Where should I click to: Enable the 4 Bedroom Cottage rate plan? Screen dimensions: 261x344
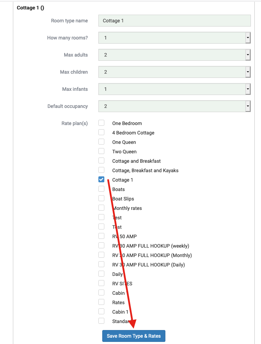pyautogui.click(x=101, y=132)
